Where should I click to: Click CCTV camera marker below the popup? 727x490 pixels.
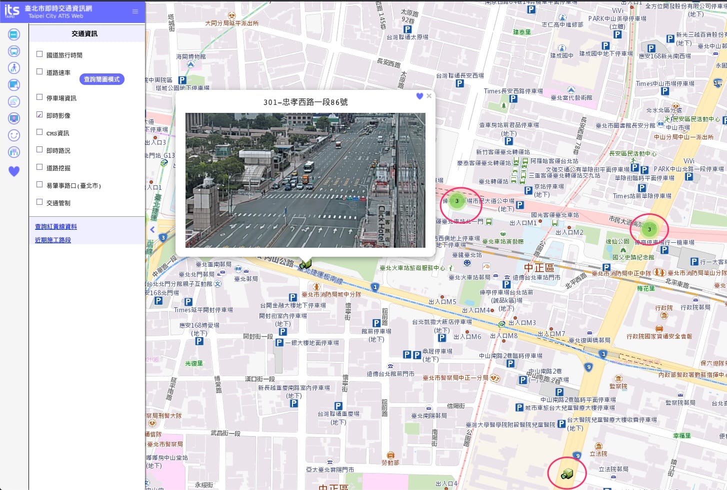pos(305,264)
